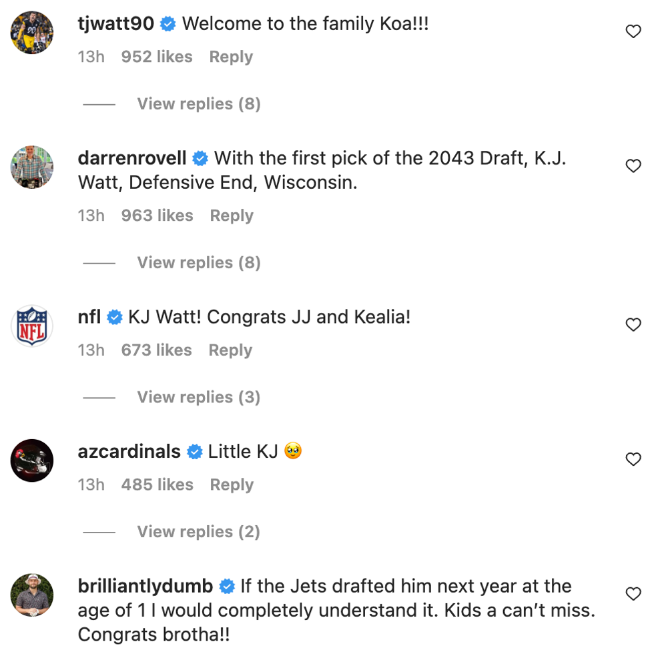Like brilliantlydumb's comment with the heart icon
654x650 pixels.
(633, 593)
